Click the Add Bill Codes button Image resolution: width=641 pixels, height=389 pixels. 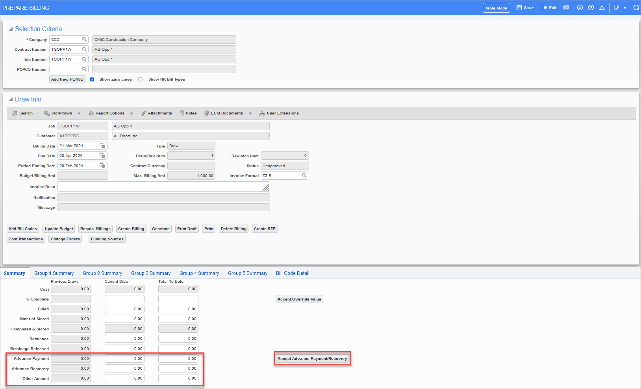(23, 229)
